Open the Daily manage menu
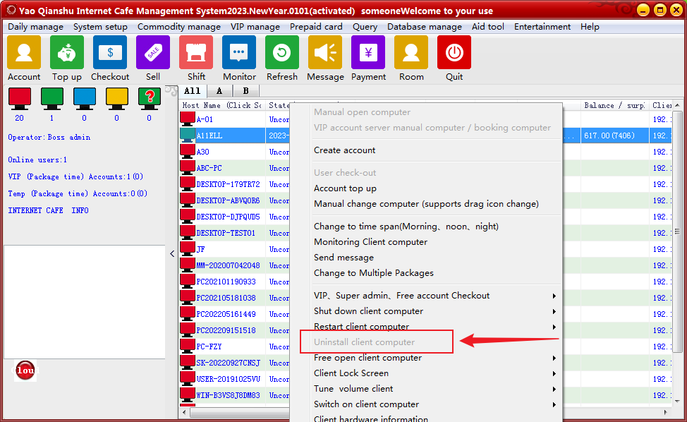 pyautogui.click(x=35, y=27)
